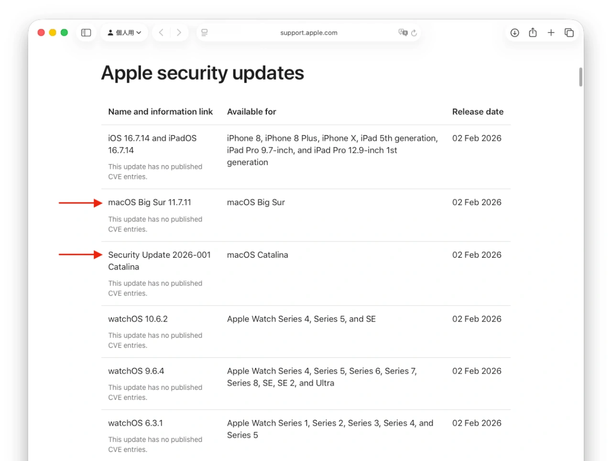The height and width of the screenshot is (461, 612).
Task: Open the Share sheet
Action: (x=532, y=32)
